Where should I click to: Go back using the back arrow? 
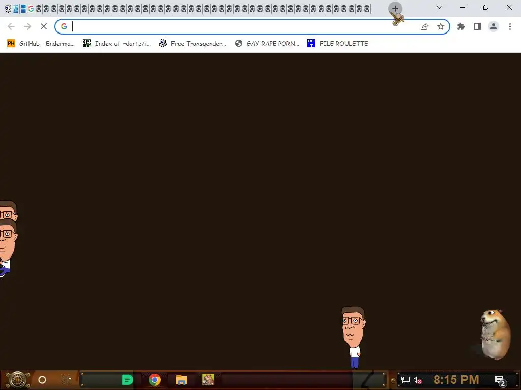click(11, 26)
